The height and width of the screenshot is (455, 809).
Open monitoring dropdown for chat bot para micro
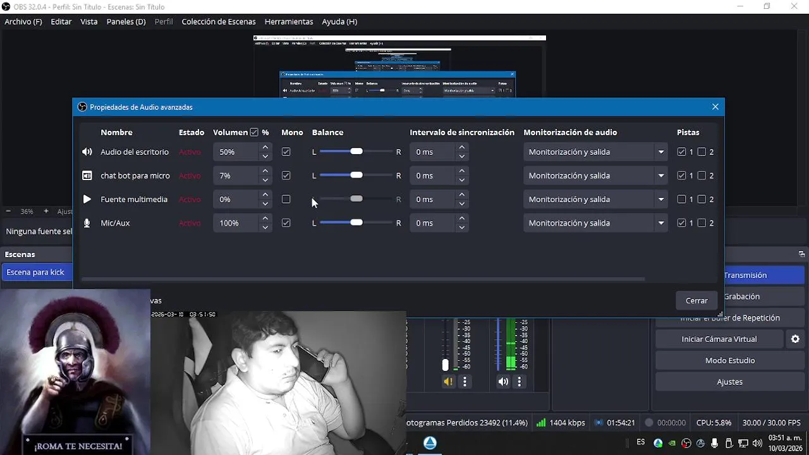point(595,176)
